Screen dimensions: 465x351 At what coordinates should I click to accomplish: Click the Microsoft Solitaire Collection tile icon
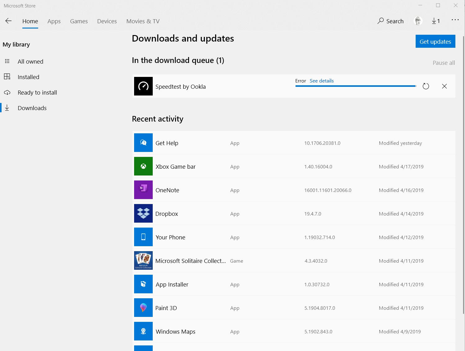pyautogui.click(x=143, y=260)
